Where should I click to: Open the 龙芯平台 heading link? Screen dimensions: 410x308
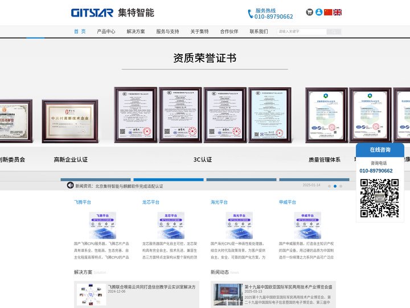[150, 202]
